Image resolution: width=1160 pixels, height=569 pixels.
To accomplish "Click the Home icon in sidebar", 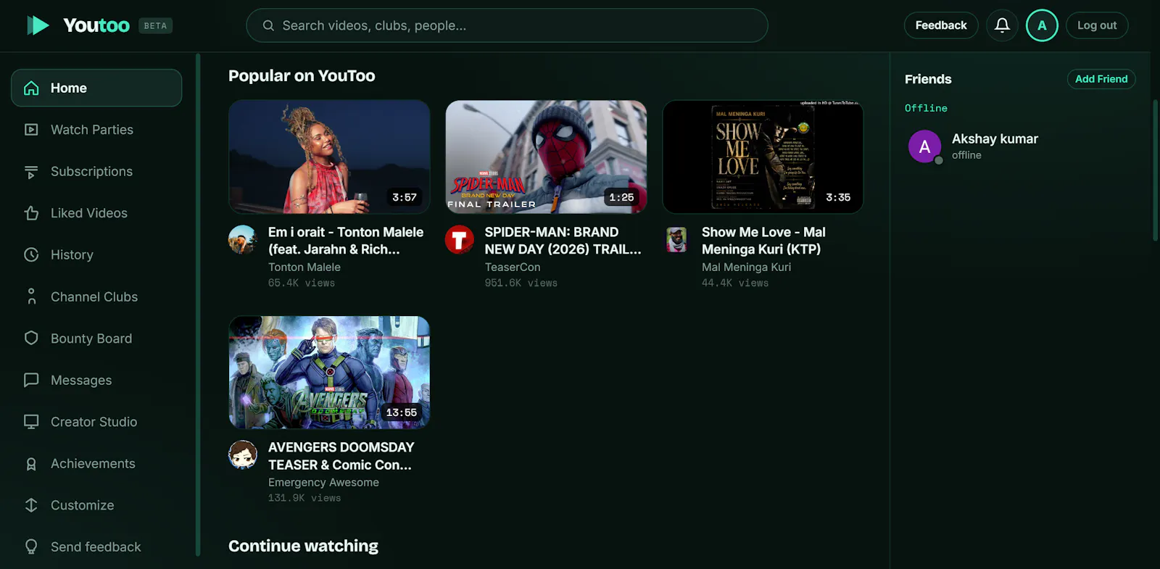I will coord(31,88).
